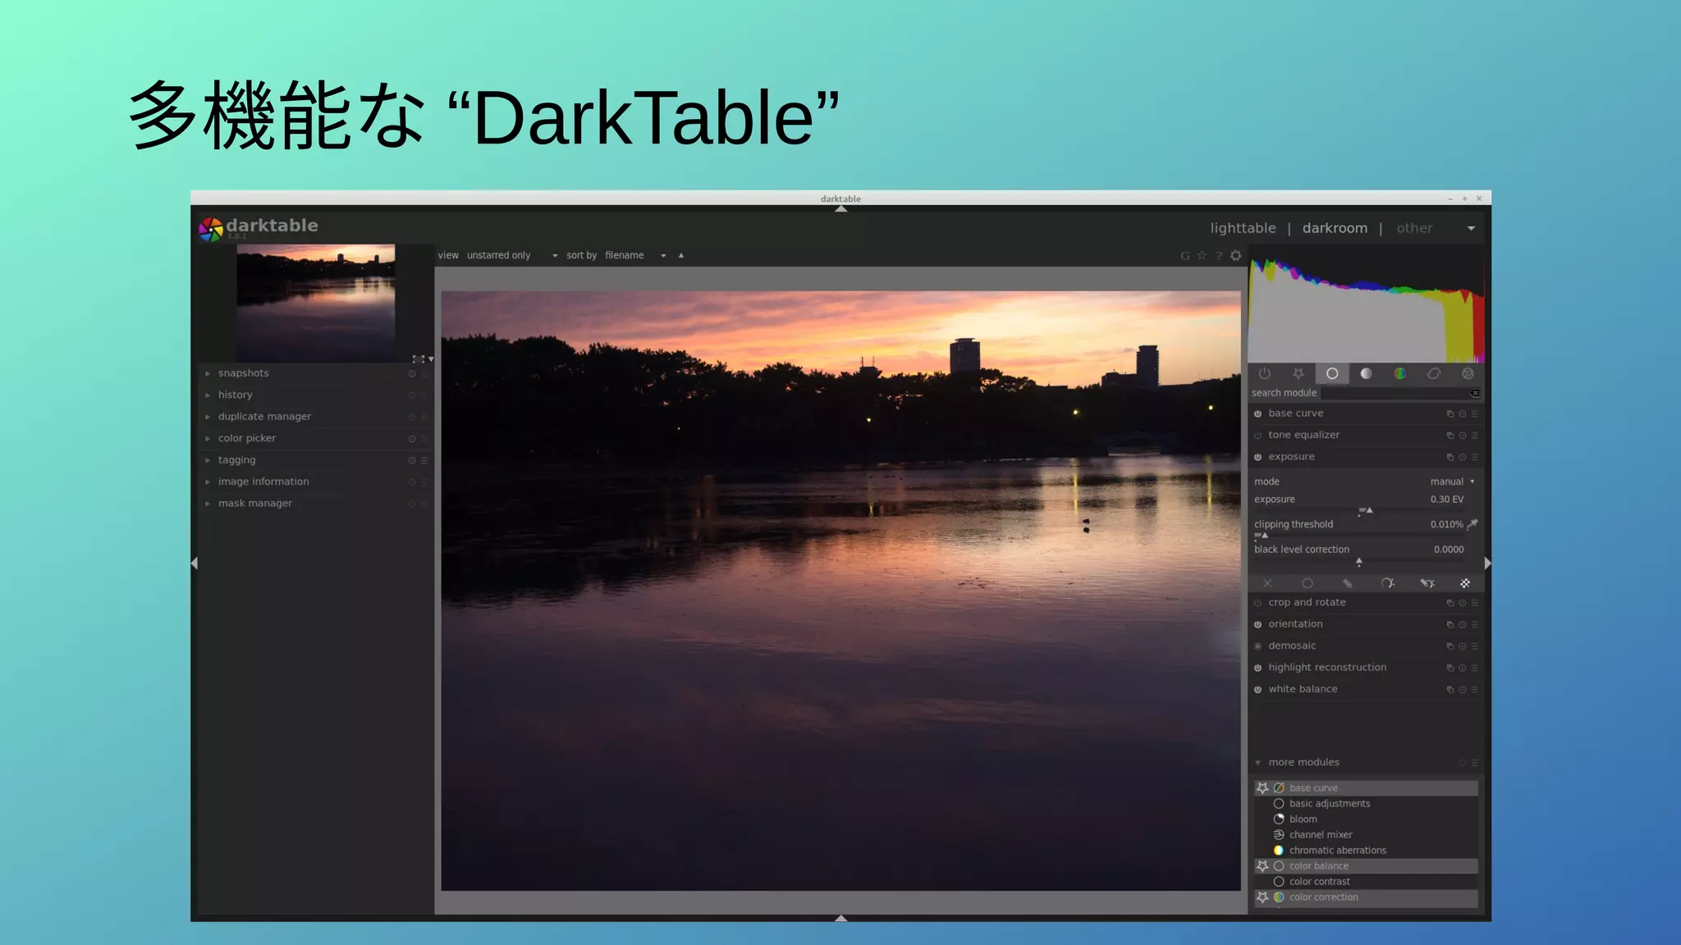Open the view filter dropdown 'unstarred only'

click(x=512, y=256)
